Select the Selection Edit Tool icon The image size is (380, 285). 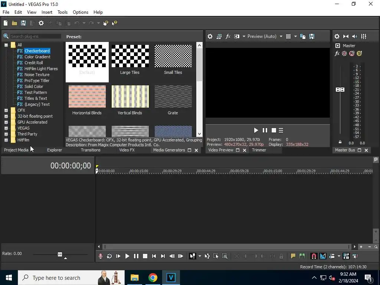[216, 256]
